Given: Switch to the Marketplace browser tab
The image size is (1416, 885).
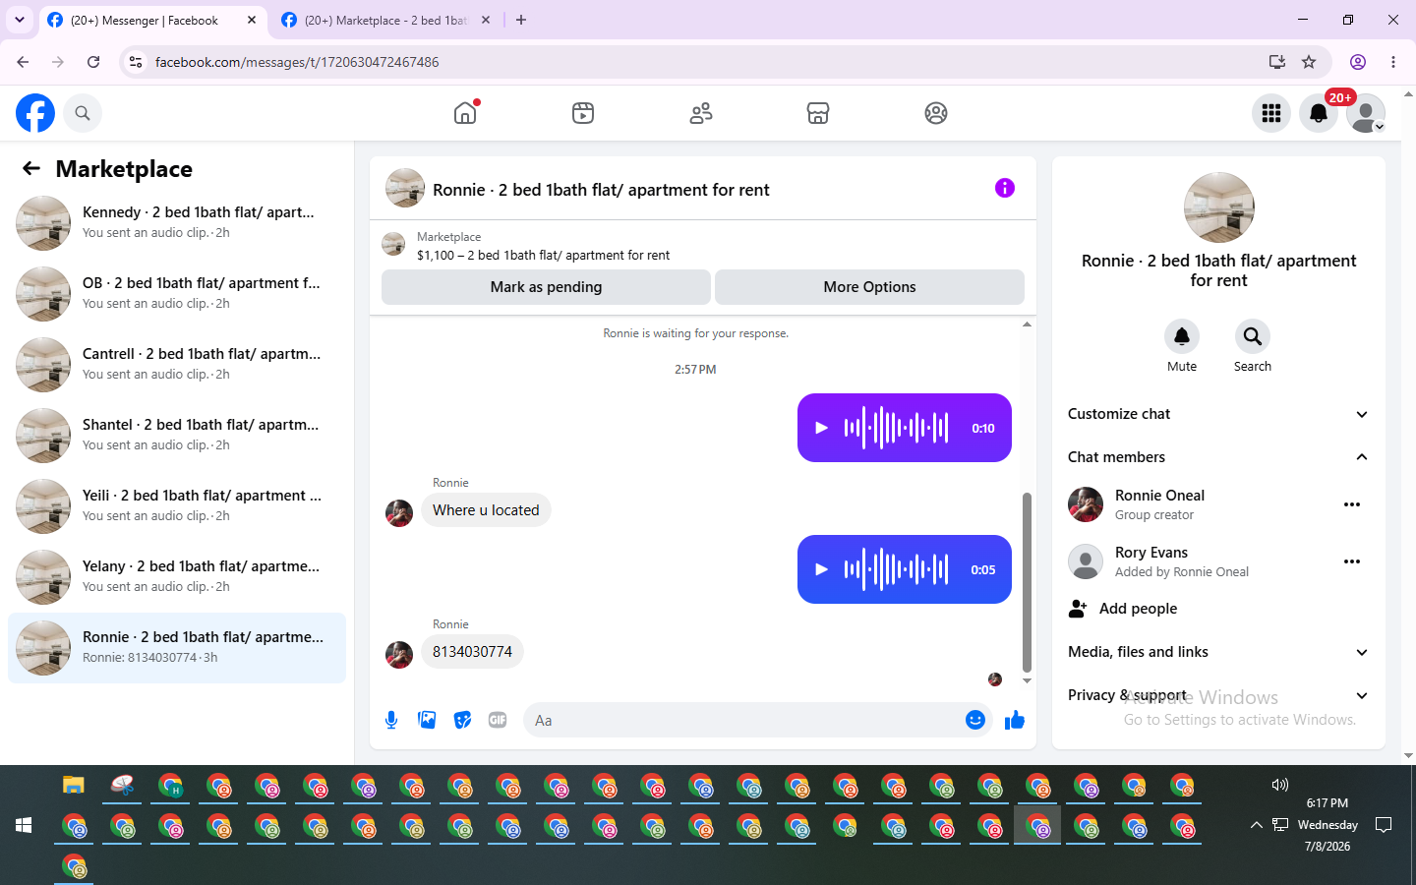Looking at the screenshot, I should [x=386, y=20].
